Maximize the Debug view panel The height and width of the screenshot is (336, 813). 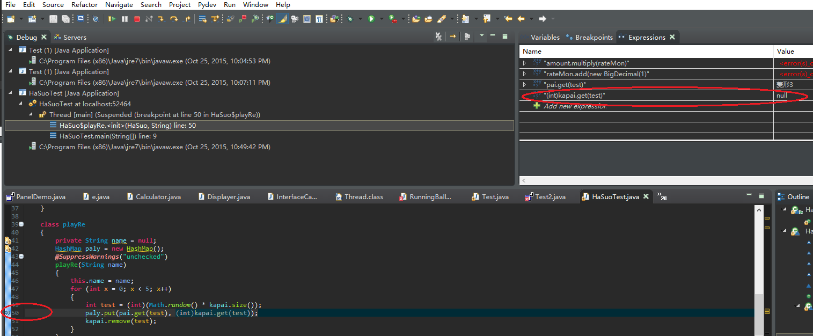coord(504,36)
